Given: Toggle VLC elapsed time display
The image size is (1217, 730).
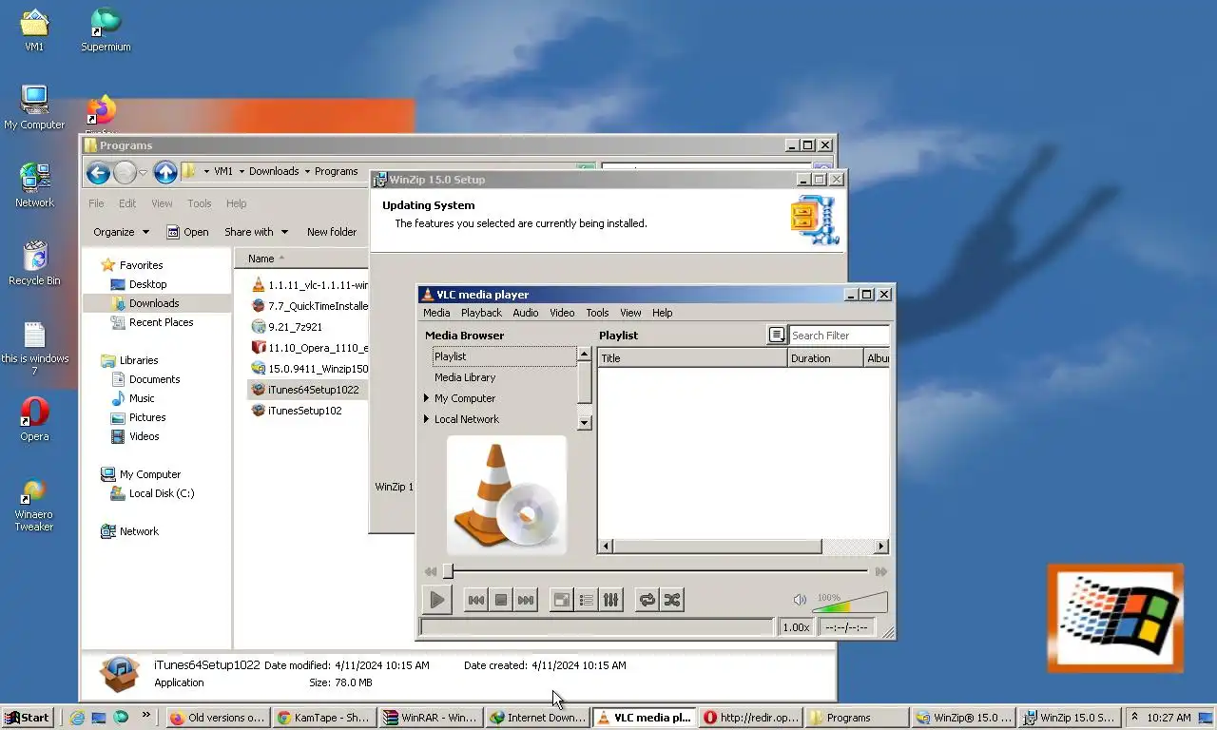Looking at the screenshot, I should click(846, 627).
